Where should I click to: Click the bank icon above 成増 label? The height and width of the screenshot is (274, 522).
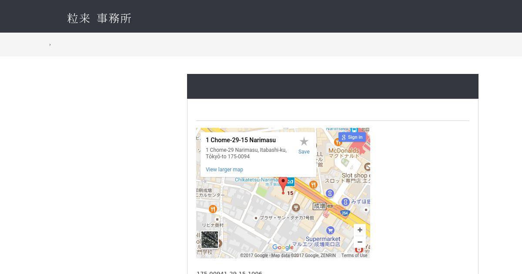tap(330, 193)
